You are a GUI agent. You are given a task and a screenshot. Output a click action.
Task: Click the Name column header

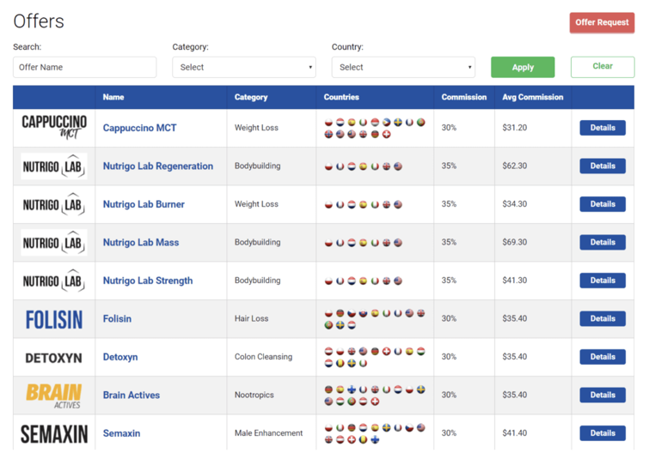(x=113, y=97)
